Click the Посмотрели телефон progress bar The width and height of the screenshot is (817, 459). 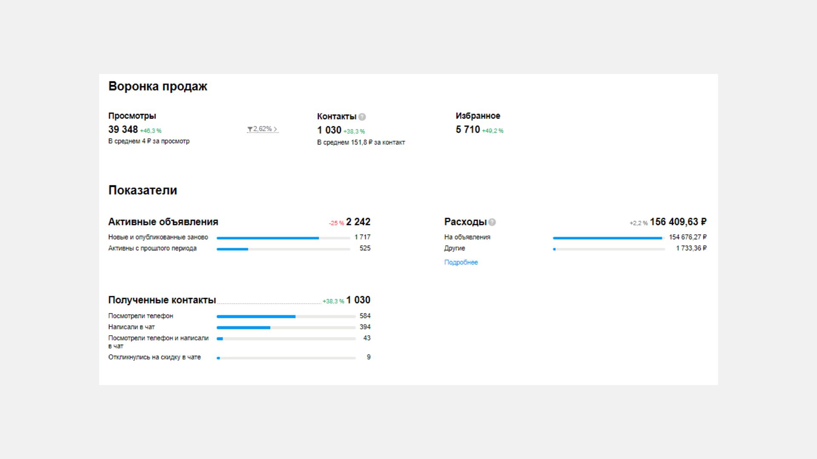pos(286,317)
